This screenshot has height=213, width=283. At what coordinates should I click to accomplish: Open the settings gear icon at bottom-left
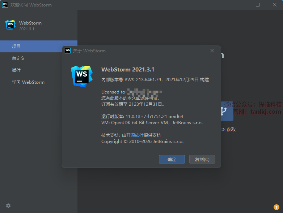[8, 206]
